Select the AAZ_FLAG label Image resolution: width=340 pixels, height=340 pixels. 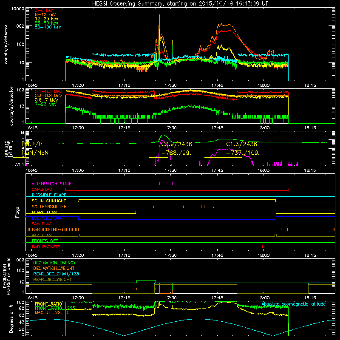click(42, 235)
